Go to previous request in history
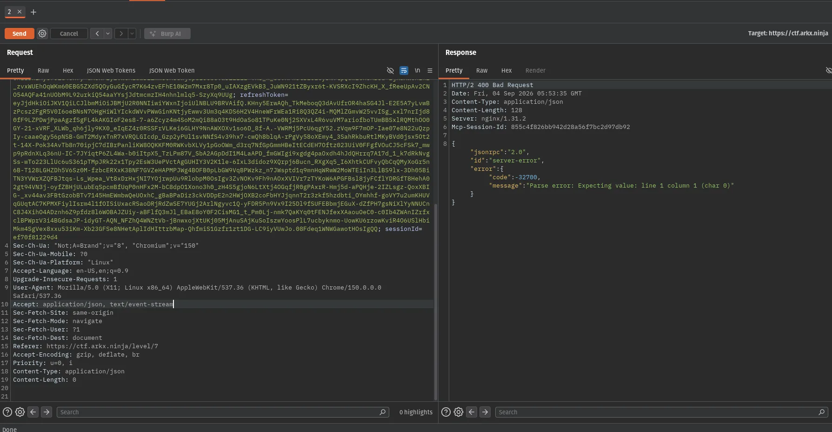Screen dimensions: 832x432 (97, 34)
